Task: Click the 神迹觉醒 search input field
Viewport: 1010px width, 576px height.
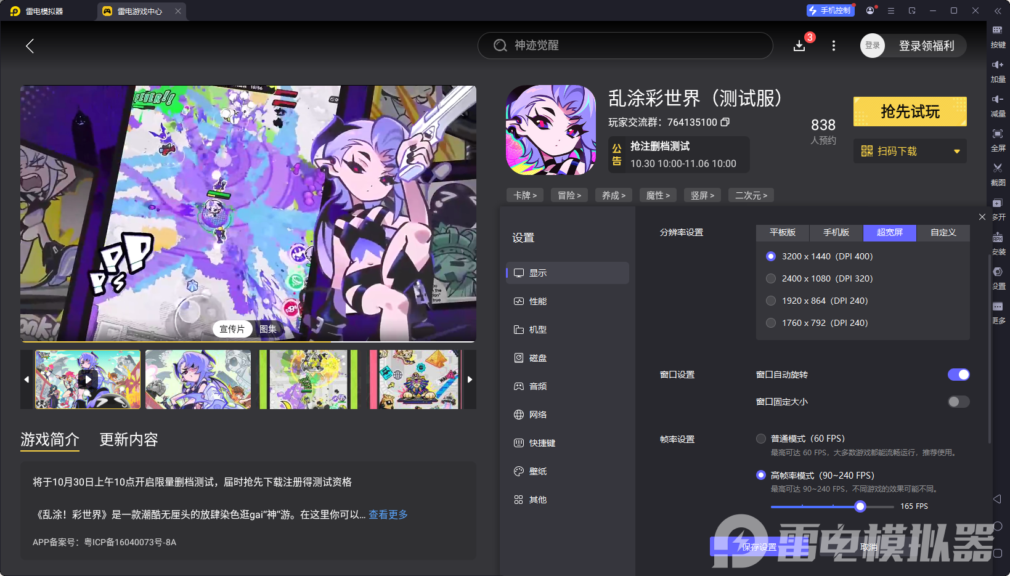Action: pos(625,46)
